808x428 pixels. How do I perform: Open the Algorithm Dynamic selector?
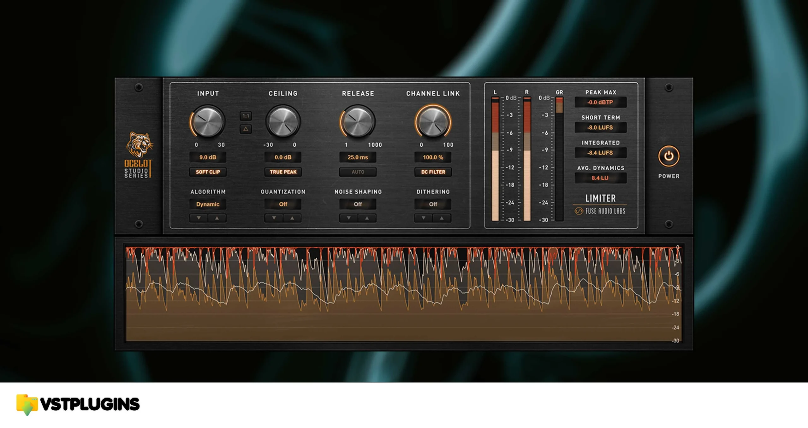click(x=208, y=204)
